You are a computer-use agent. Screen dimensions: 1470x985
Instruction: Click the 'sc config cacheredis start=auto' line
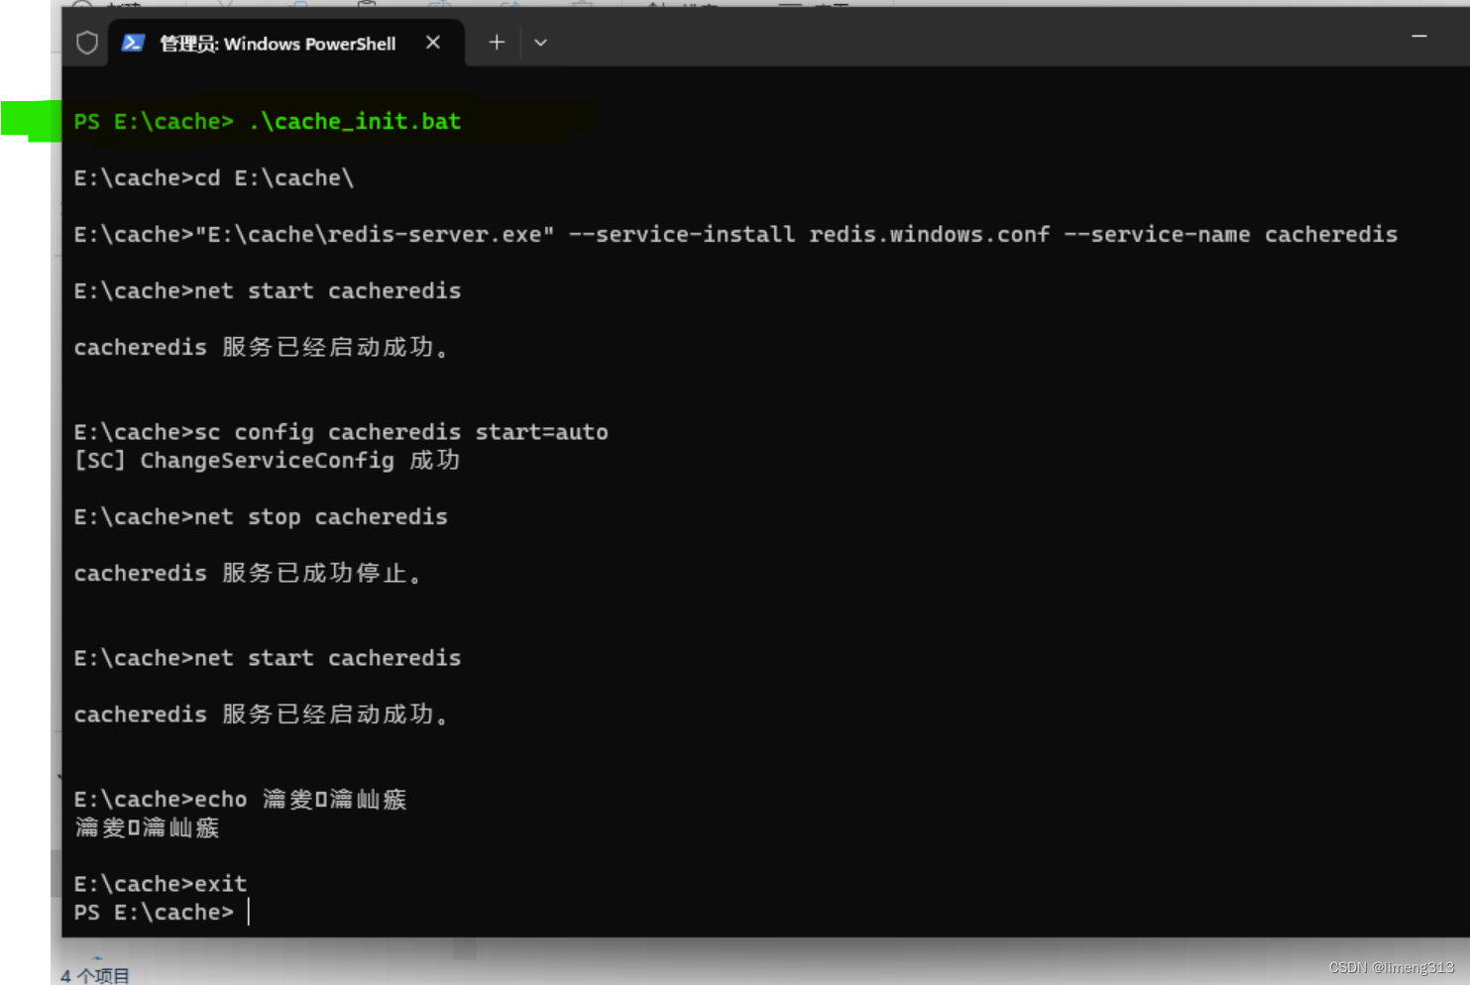341,433
